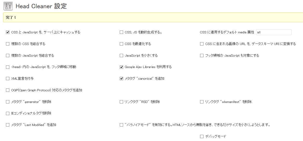This screenshot has height=141, width=303.
Task: Click the Head Cleaner settings icon
Action: tap(8, 6)
